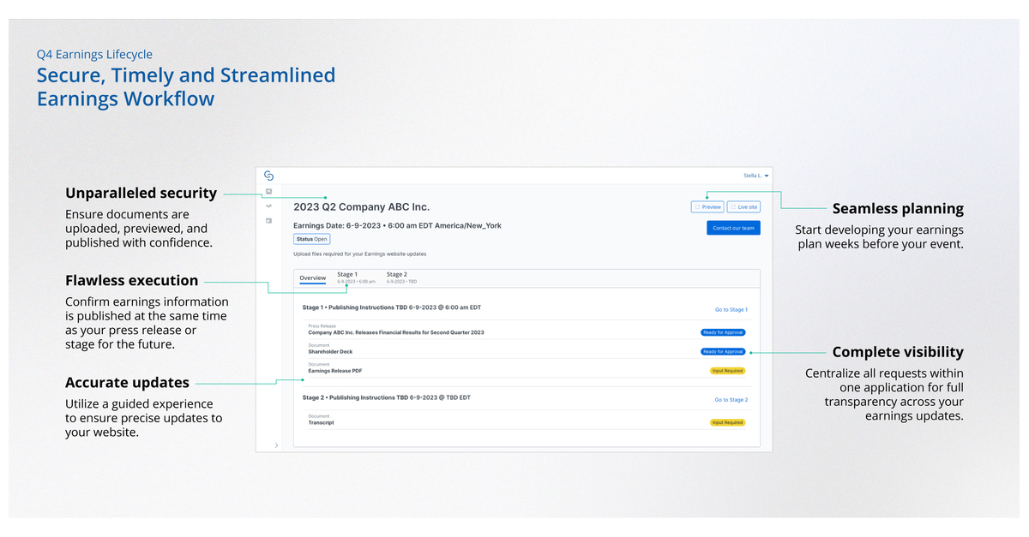Click Input Required on Earnings Release PDF

coord(728,370)
